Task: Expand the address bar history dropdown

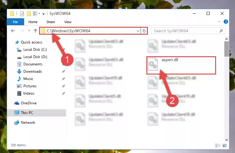Action: [x=138, y=31]
